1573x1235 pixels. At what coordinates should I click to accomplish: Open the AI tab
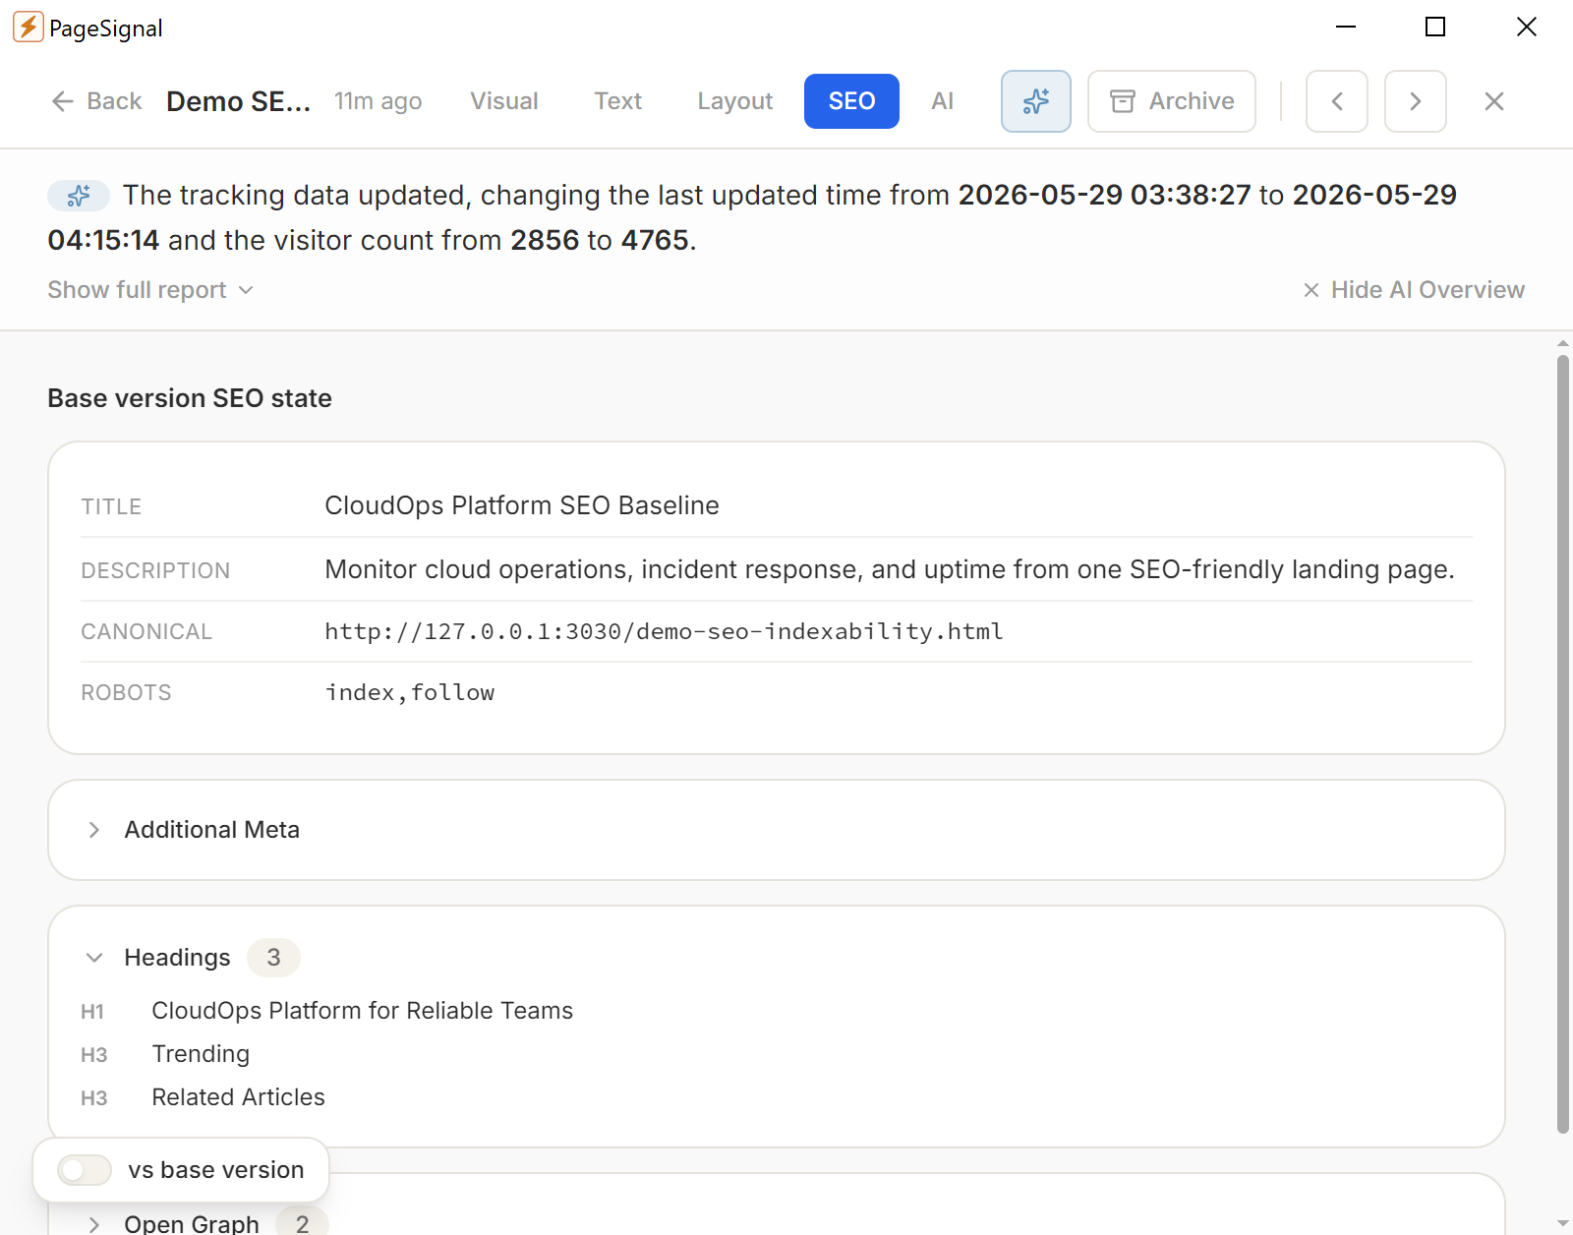tap(943, 101)
